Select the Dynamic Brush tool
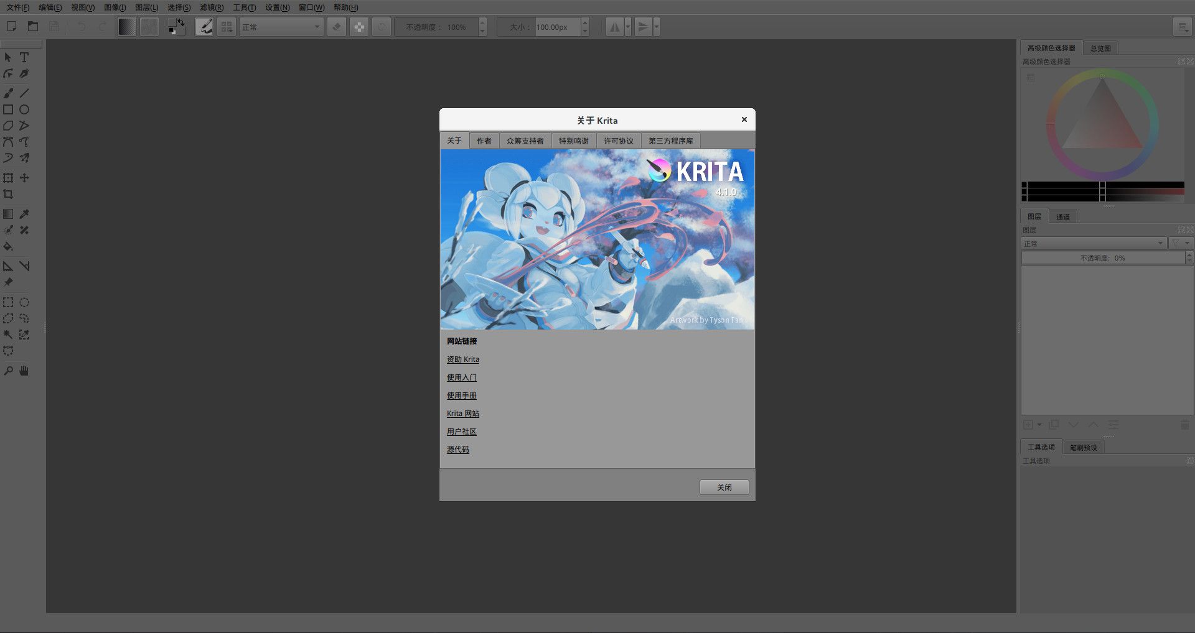The image size is (1195, 633). point(8,158)
